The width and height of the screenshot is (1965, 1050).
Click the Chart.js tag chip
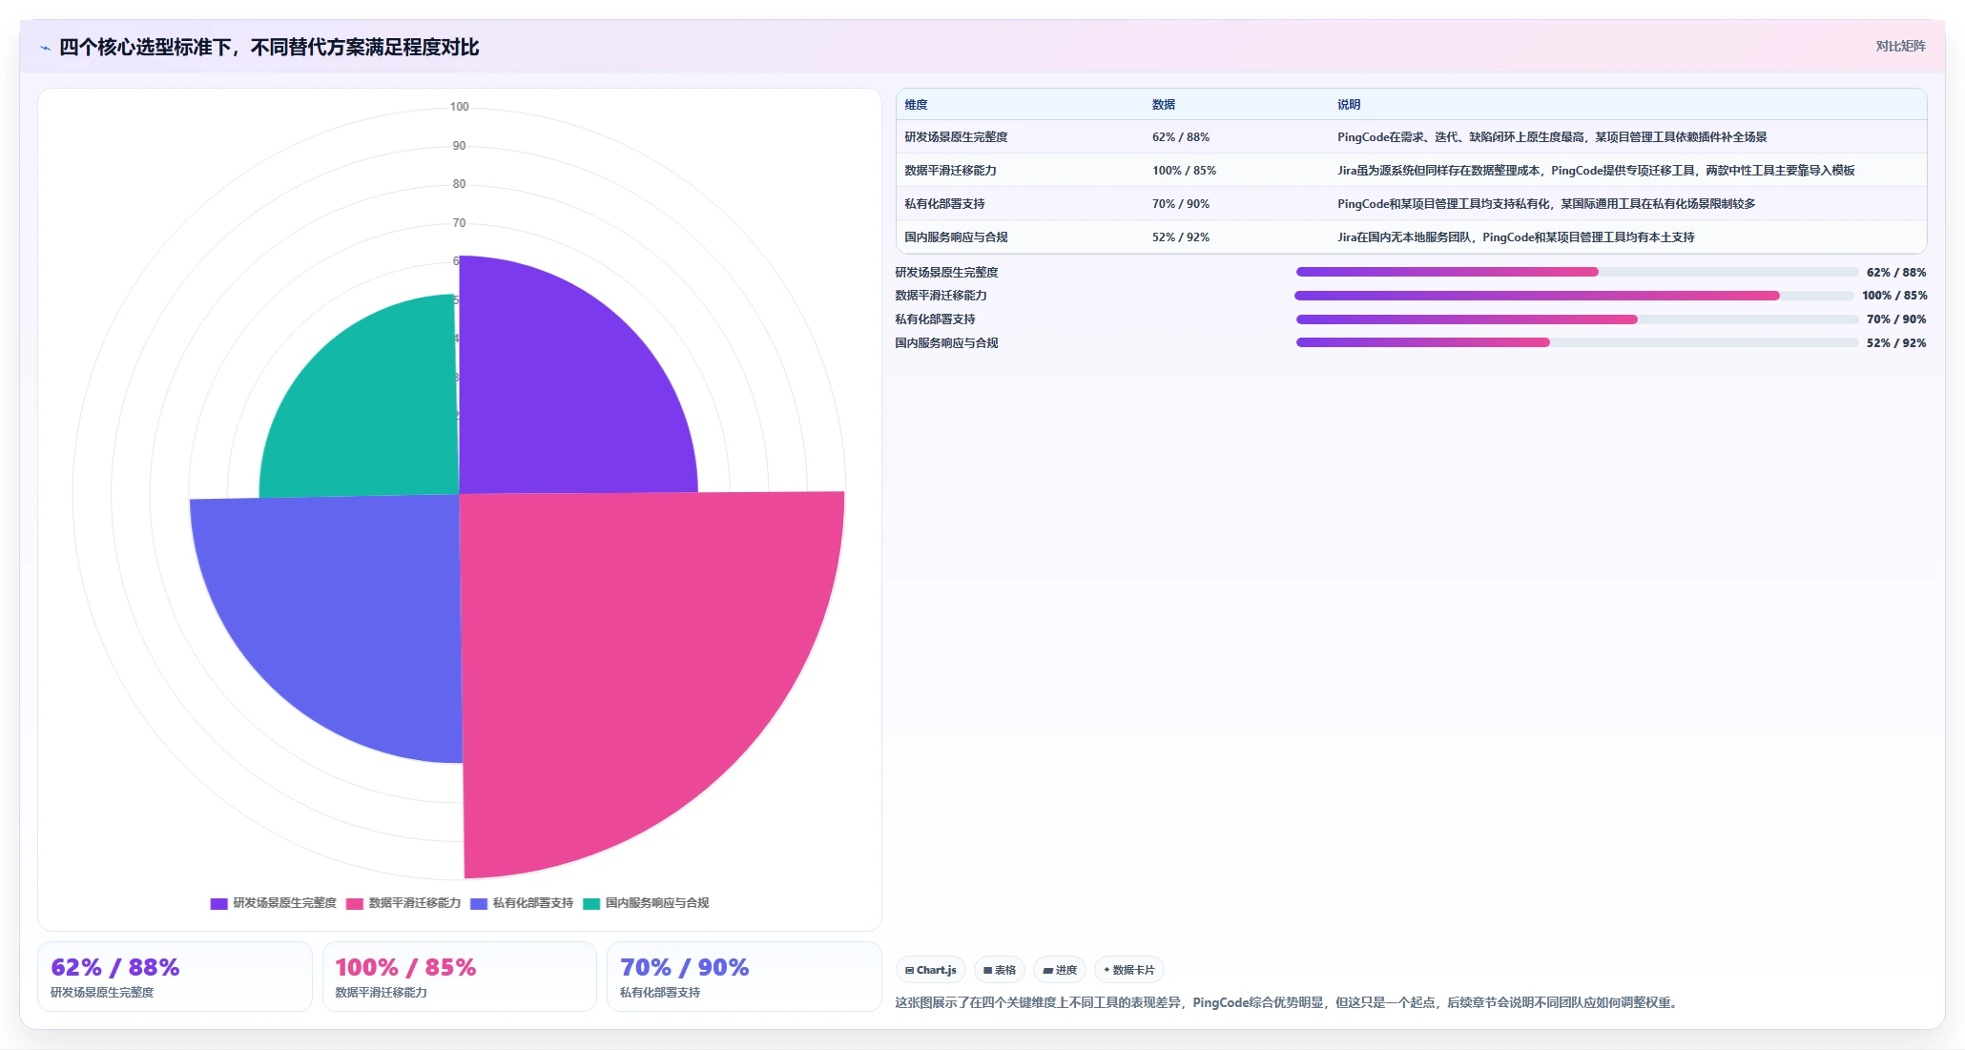(931, 970)
